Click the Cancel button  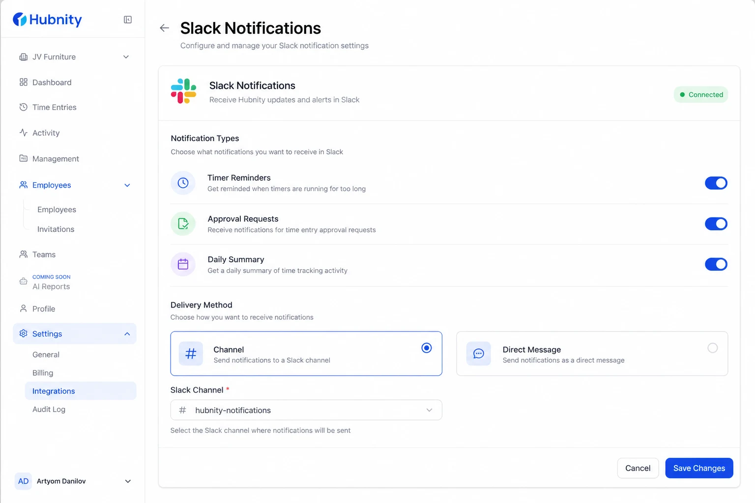click(x=638, y=468)
